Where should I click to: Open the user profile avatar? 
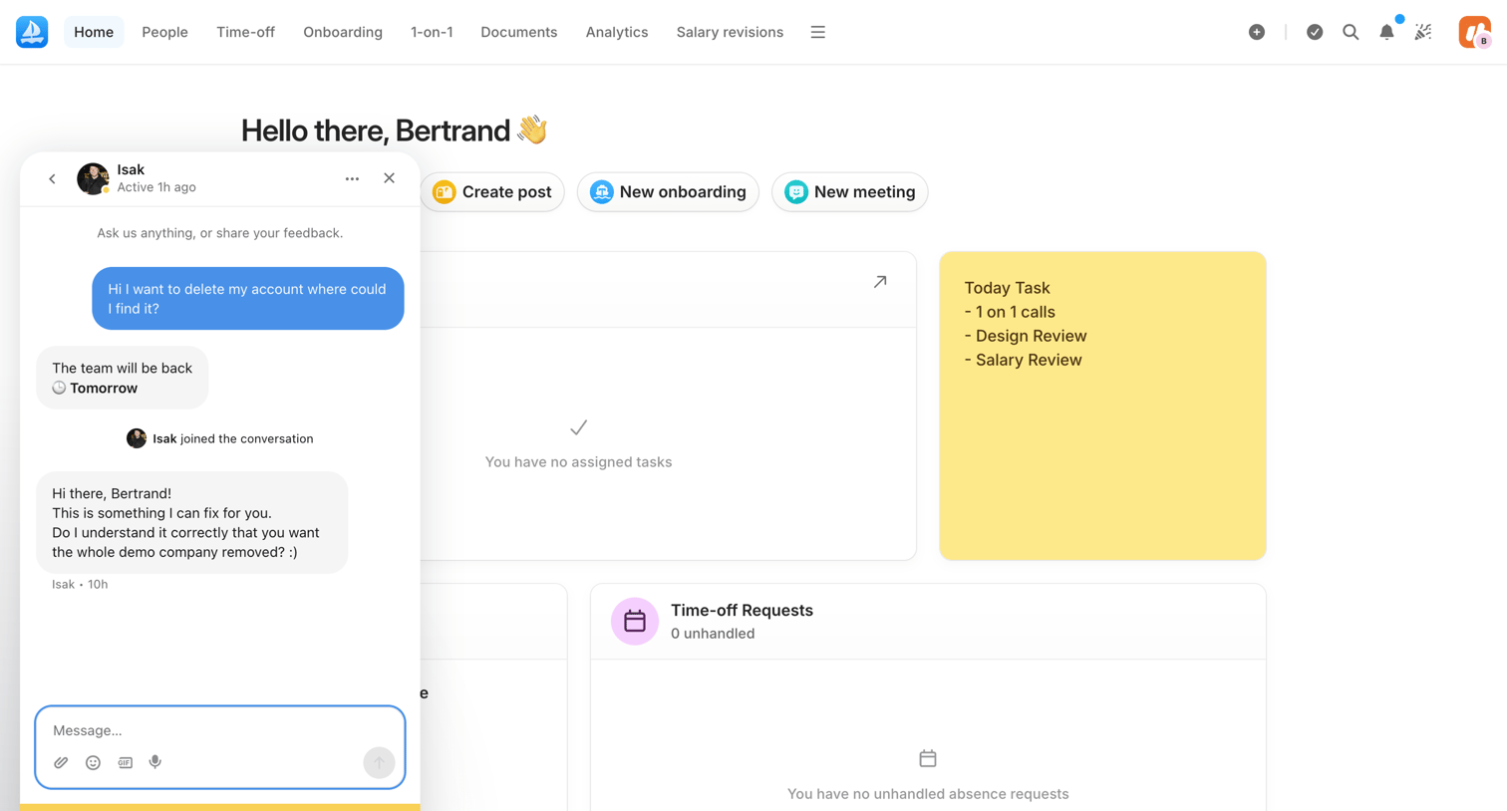(1475, 32)
